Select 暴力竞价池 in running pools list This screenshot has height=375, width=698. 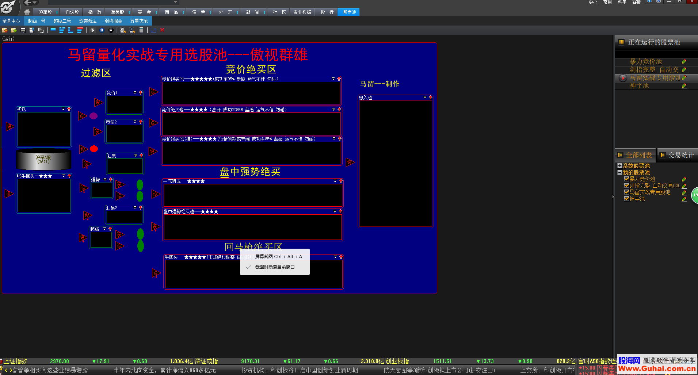[645, 62]
